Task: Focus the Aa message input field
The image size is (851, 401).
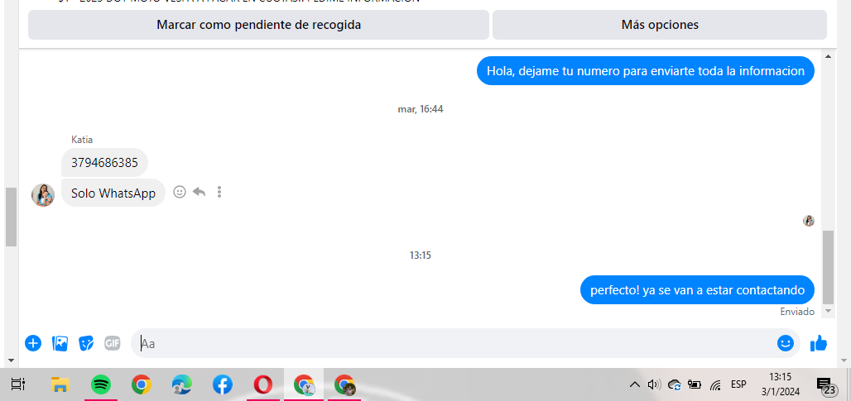Action: [453, 343]
